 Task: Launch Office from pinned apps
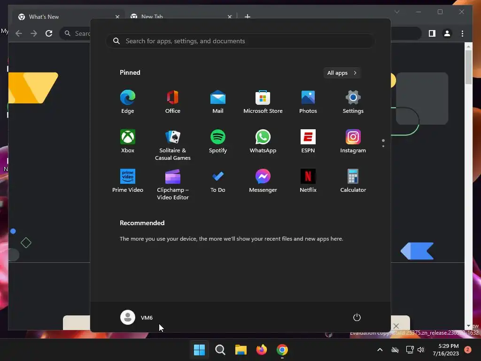(173, 102)
